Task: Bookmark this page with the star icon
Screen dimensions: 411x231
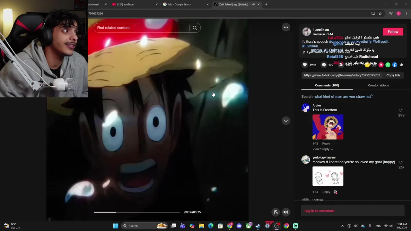Action: tap(380, 13)
